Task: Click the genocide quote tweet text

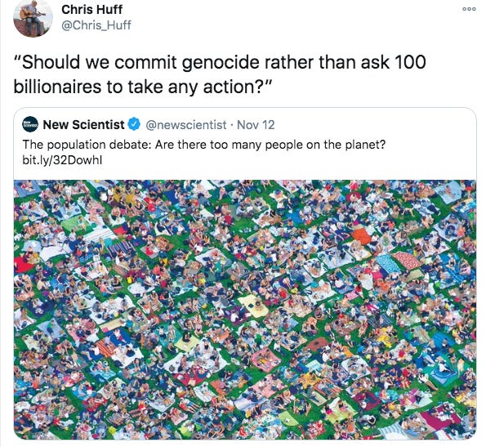Action: pos(220,74)
